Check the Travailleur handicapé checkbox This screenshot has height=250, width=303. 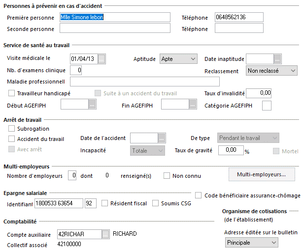pos(12,93)
